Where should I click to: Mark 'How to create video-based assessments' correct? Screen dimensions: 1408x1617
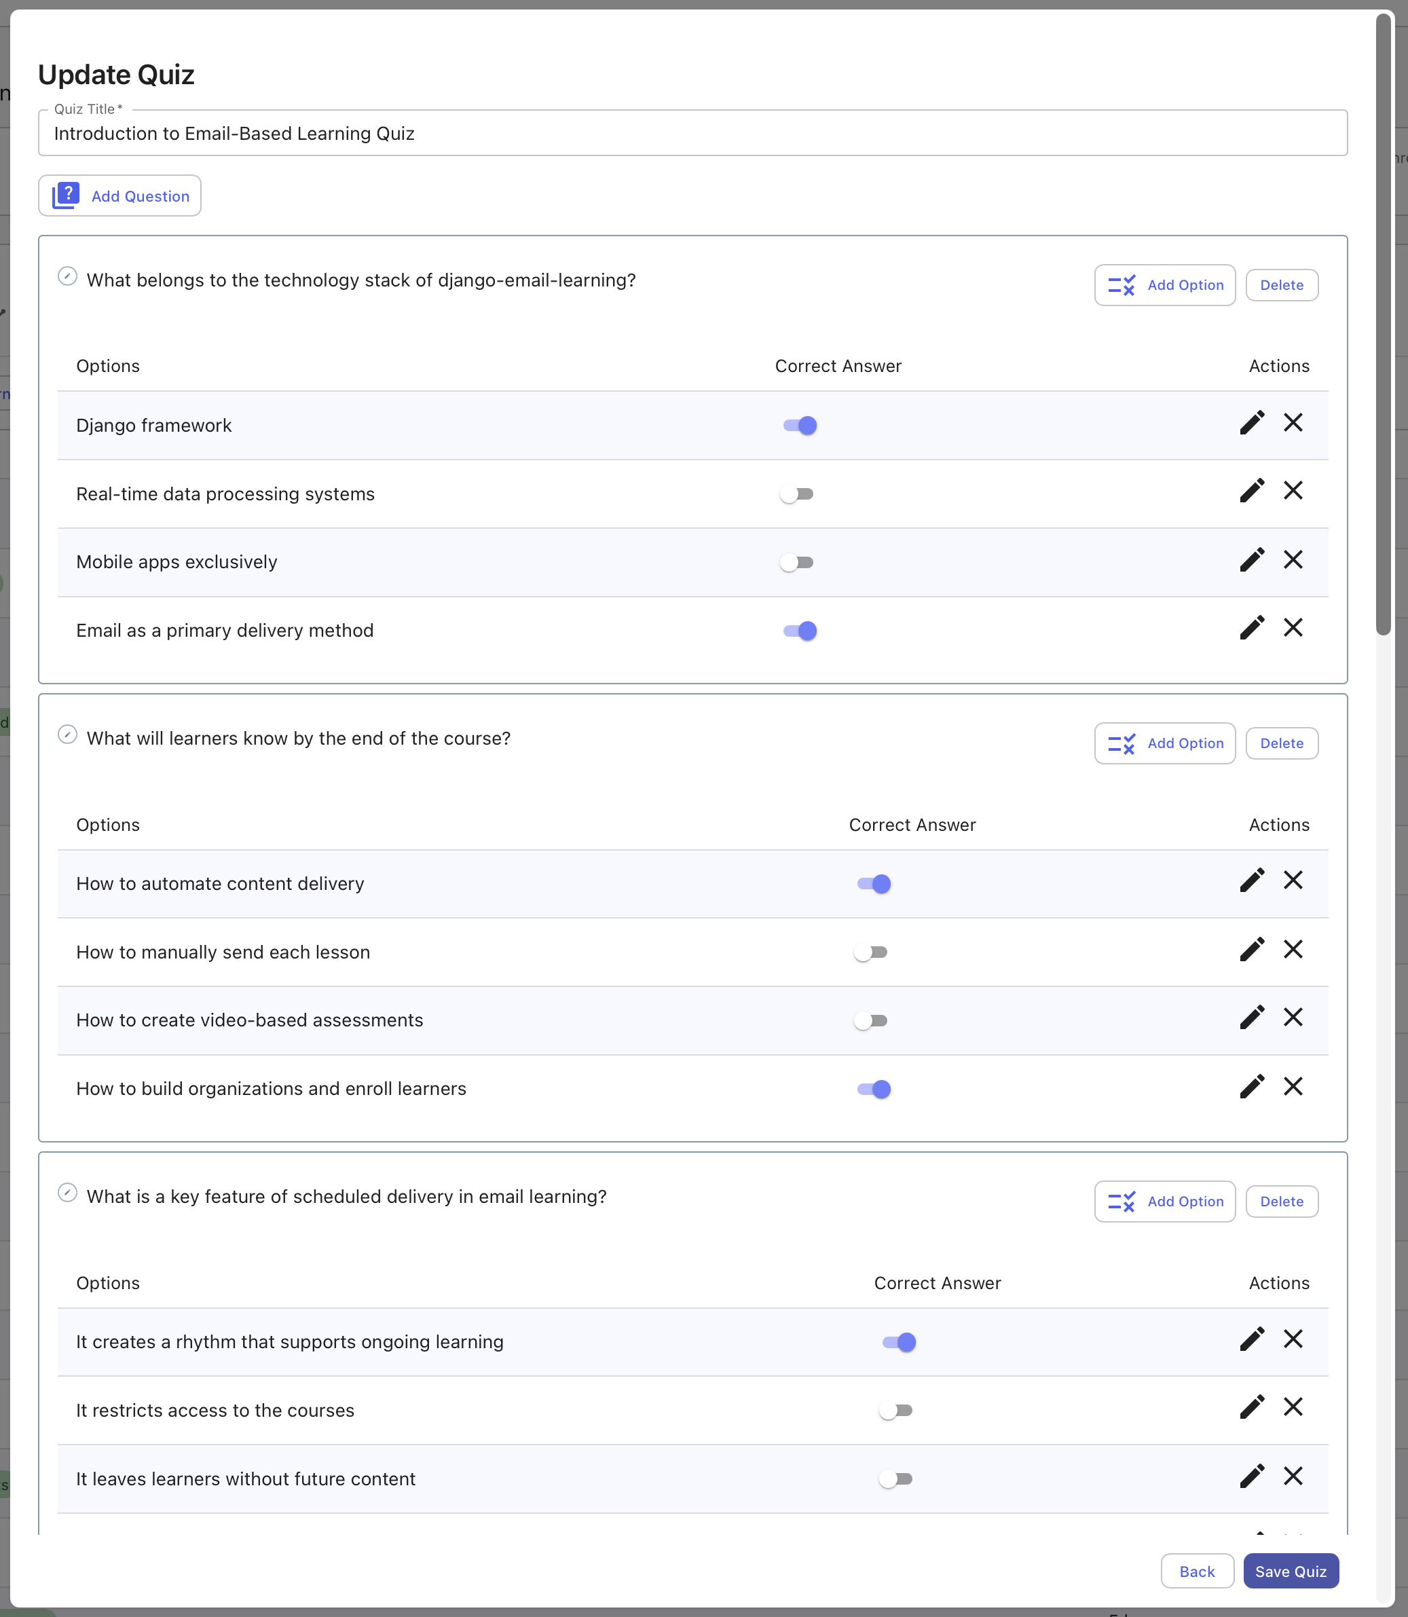pos(870,1021)
